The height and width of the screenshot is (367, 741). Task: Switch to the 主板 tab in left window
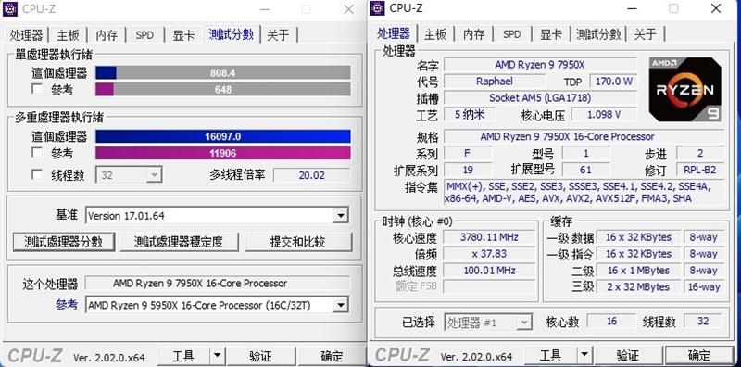68,35
